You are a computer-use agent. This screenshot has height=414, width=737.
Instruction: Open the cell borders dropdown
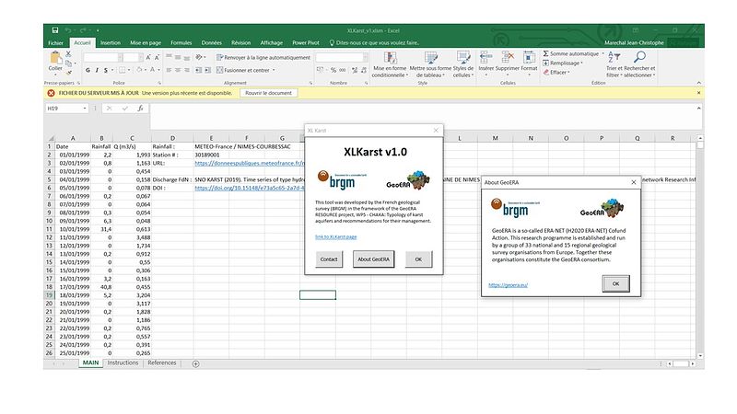click(129, 70)
